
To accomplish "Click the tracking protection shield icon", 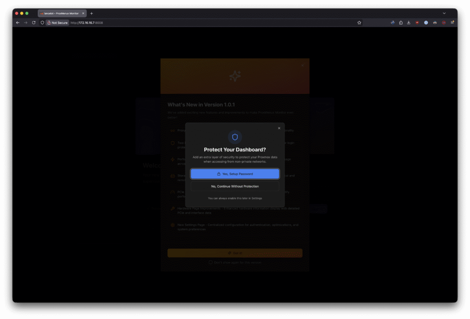I will coord(42,22).
